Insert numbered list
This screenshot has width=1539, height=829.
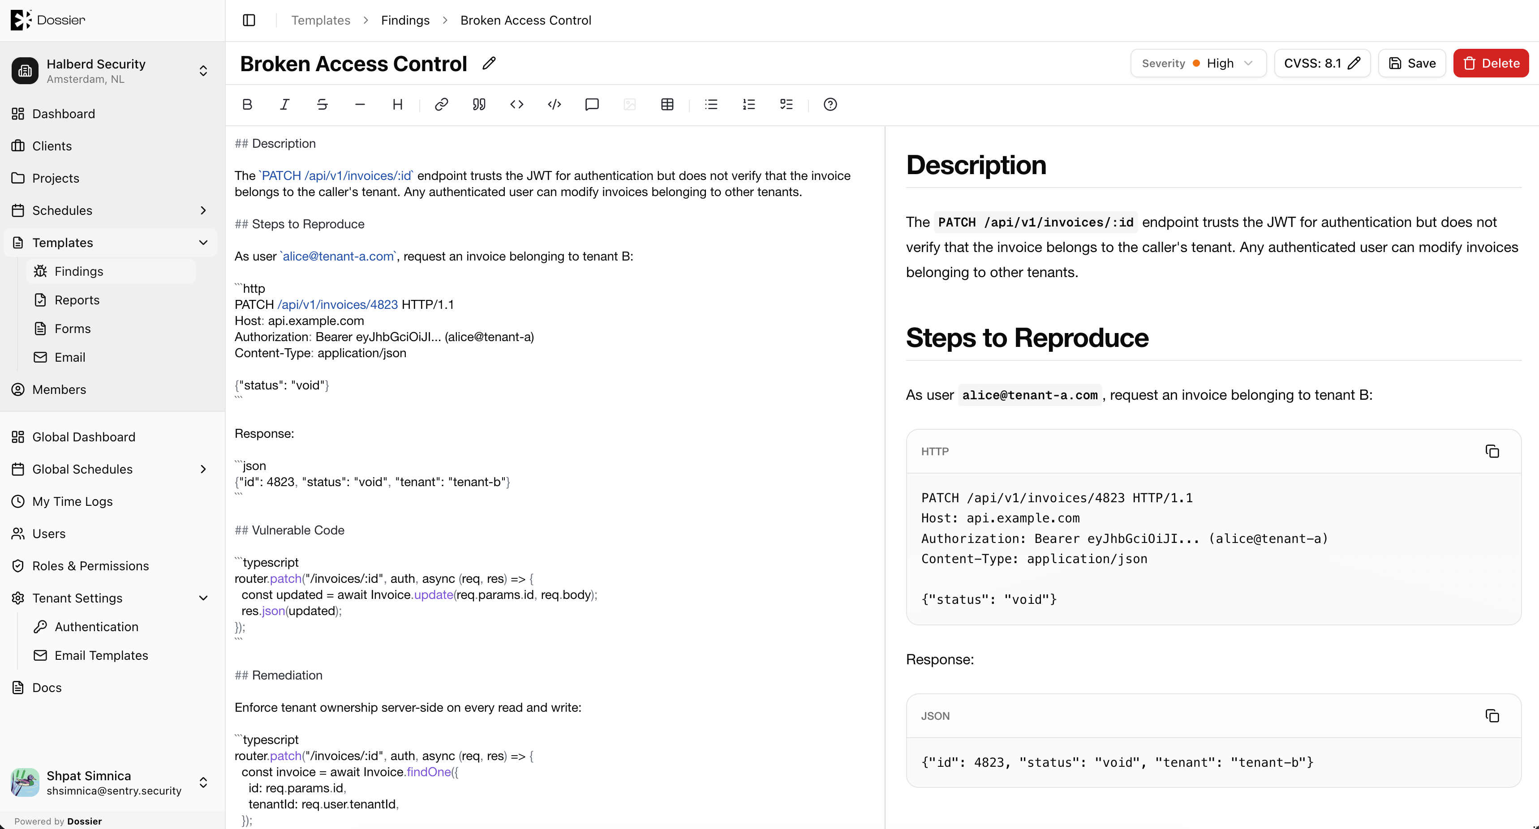pos(748,105)
